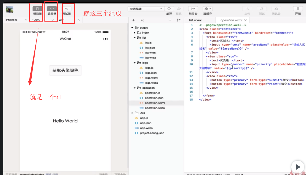Click the 预览 eye preview icon
Image resolution: width=306 pixels, height=175 pixels.
point(179,9)
